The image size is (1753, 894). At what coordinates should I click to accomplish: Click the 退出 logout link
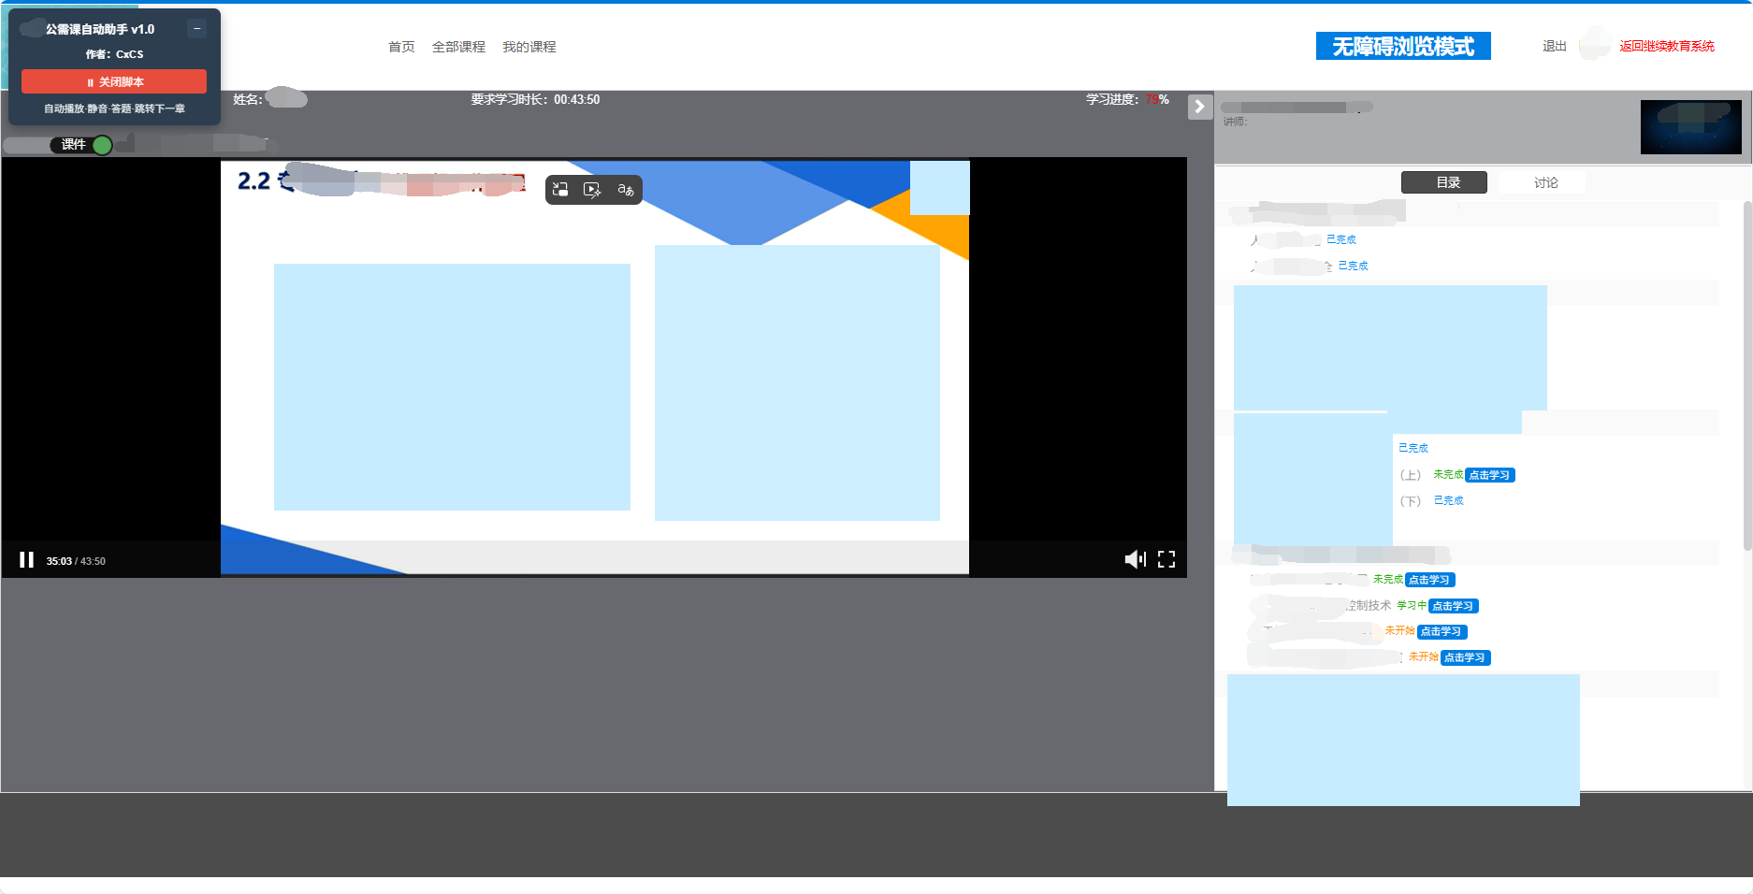pos(1554,46)
